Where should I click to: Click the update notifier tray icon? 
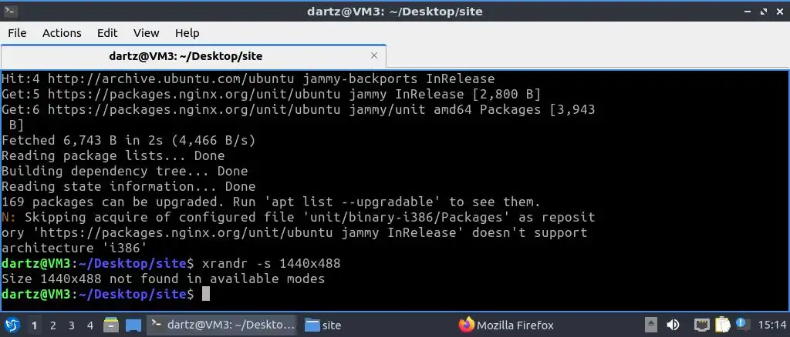click(x=741, y=324)
